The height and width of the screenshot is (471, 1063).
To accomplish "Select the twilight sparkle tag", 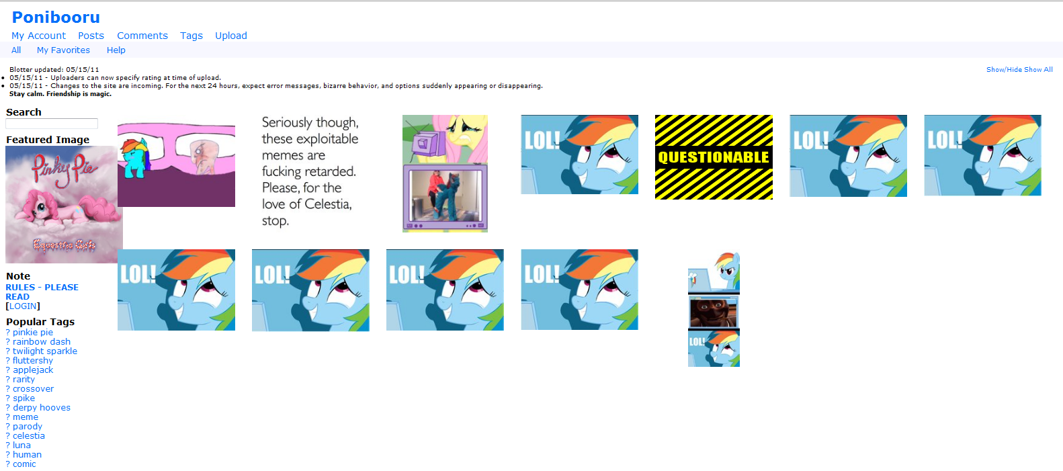I will 45,351.
